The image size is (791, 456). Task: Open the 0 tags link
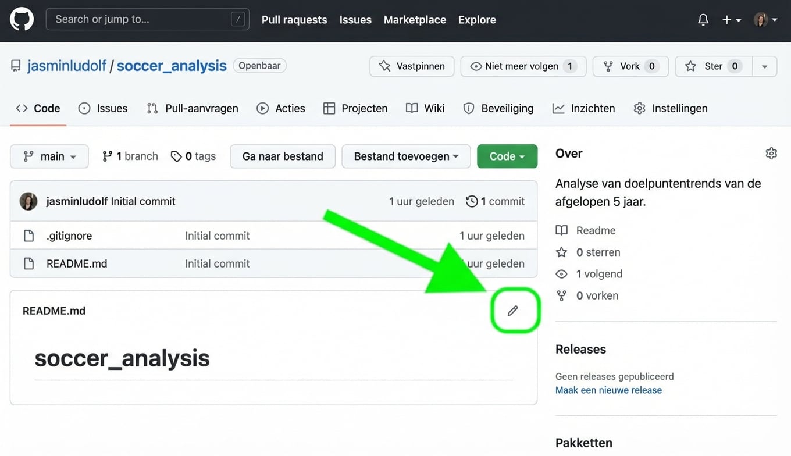tap(193, 156)
